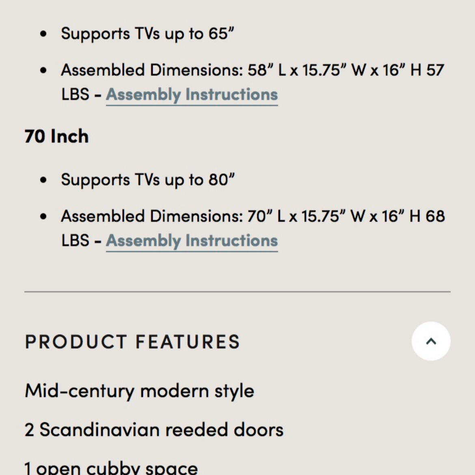475x475 pixels.
Task: Open Assembly Instructions for the 58" model
Action: pyautogui.click(x=192, y=95)
